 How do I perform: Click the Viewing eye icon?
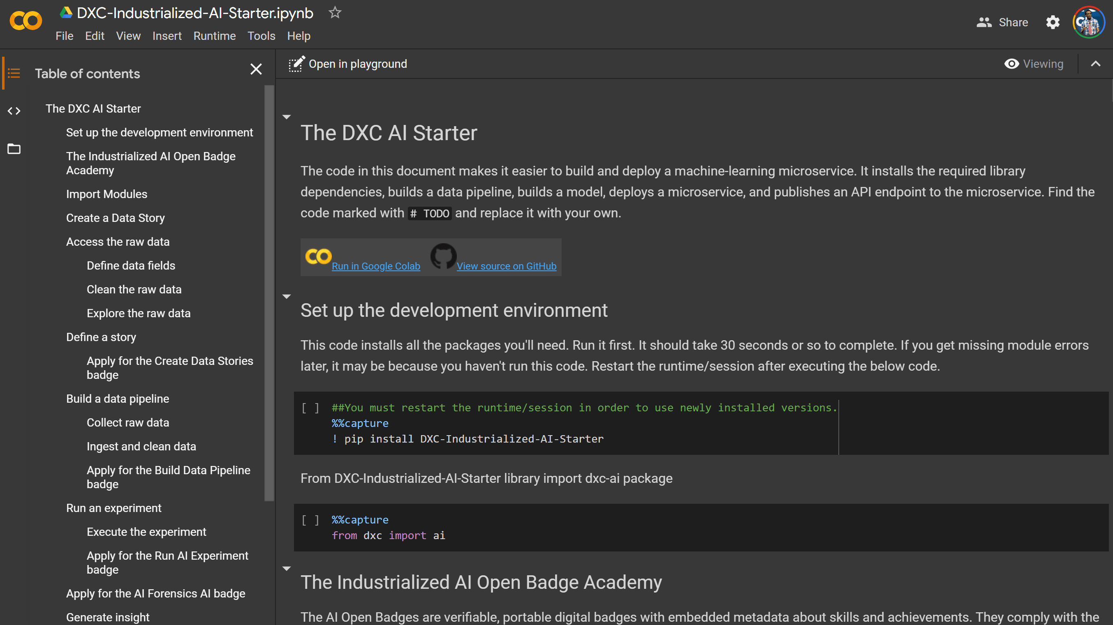coord(1011,64)
